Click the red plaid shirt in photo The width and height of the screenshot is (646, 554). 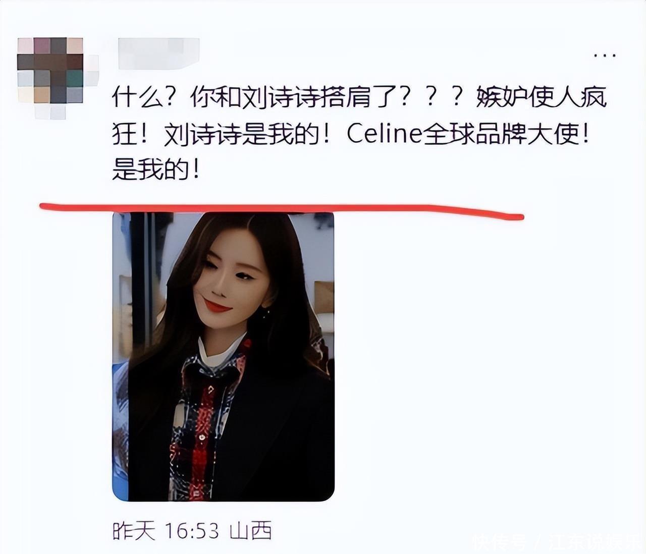[x=202, y=424]
